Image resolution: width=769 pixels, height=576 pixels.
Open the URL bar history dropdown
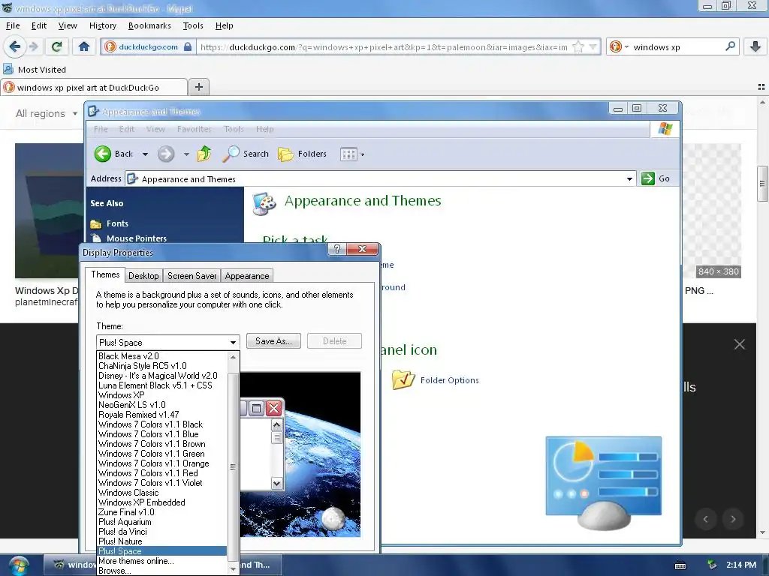(593, 47)
